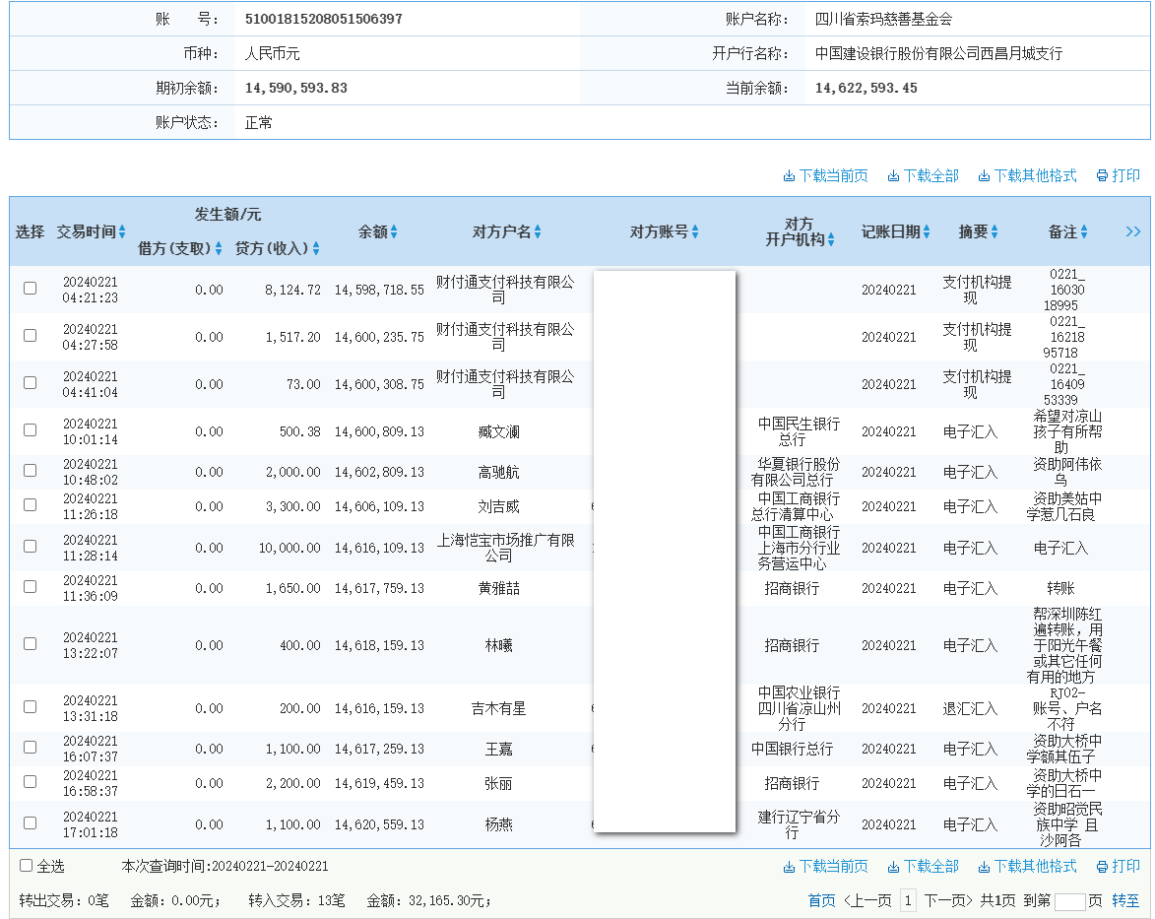Viewport: 1155px width, 919px height.
Task: Click 中国银行总行 bank cell
Action: click(x=792, y=749)
